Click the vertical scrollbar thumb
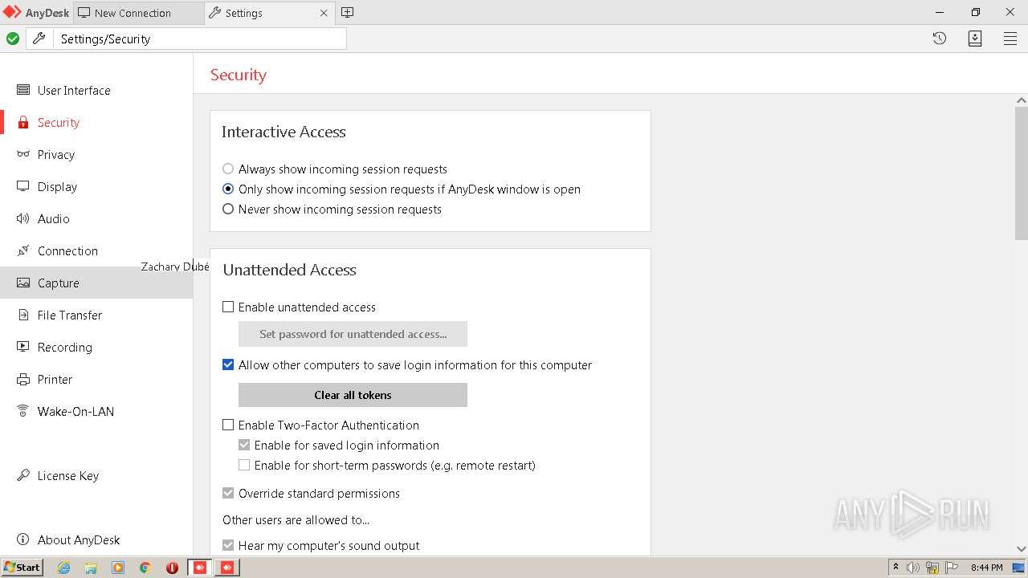 1022,173
